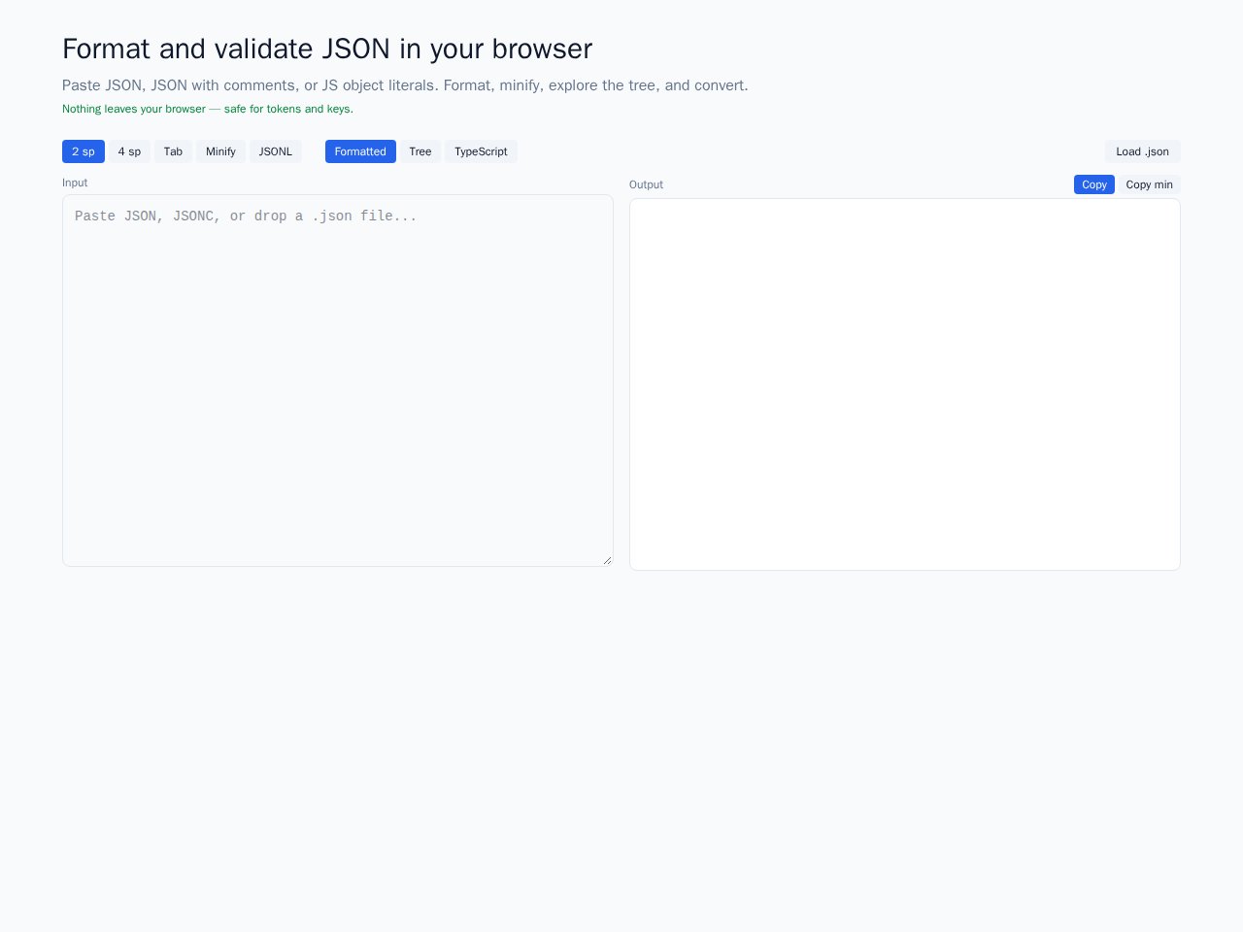Image resolution: width=1243 pixels, height=932 pixels.
Task: Choose Tab indentation
Action: click(x=173, y=151)
